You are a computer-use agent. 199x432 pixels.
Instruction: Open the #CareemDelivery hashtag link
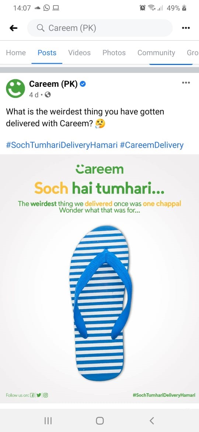click(152, 145)
